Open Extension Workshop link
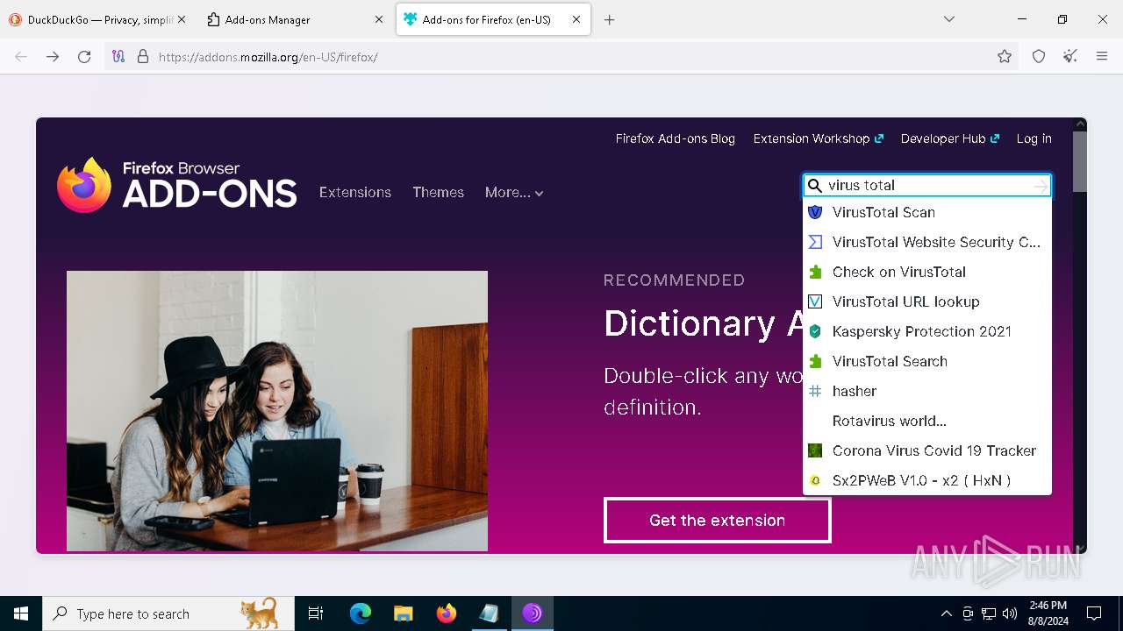Screen dimensions: 1123x631 coord(819,138)
